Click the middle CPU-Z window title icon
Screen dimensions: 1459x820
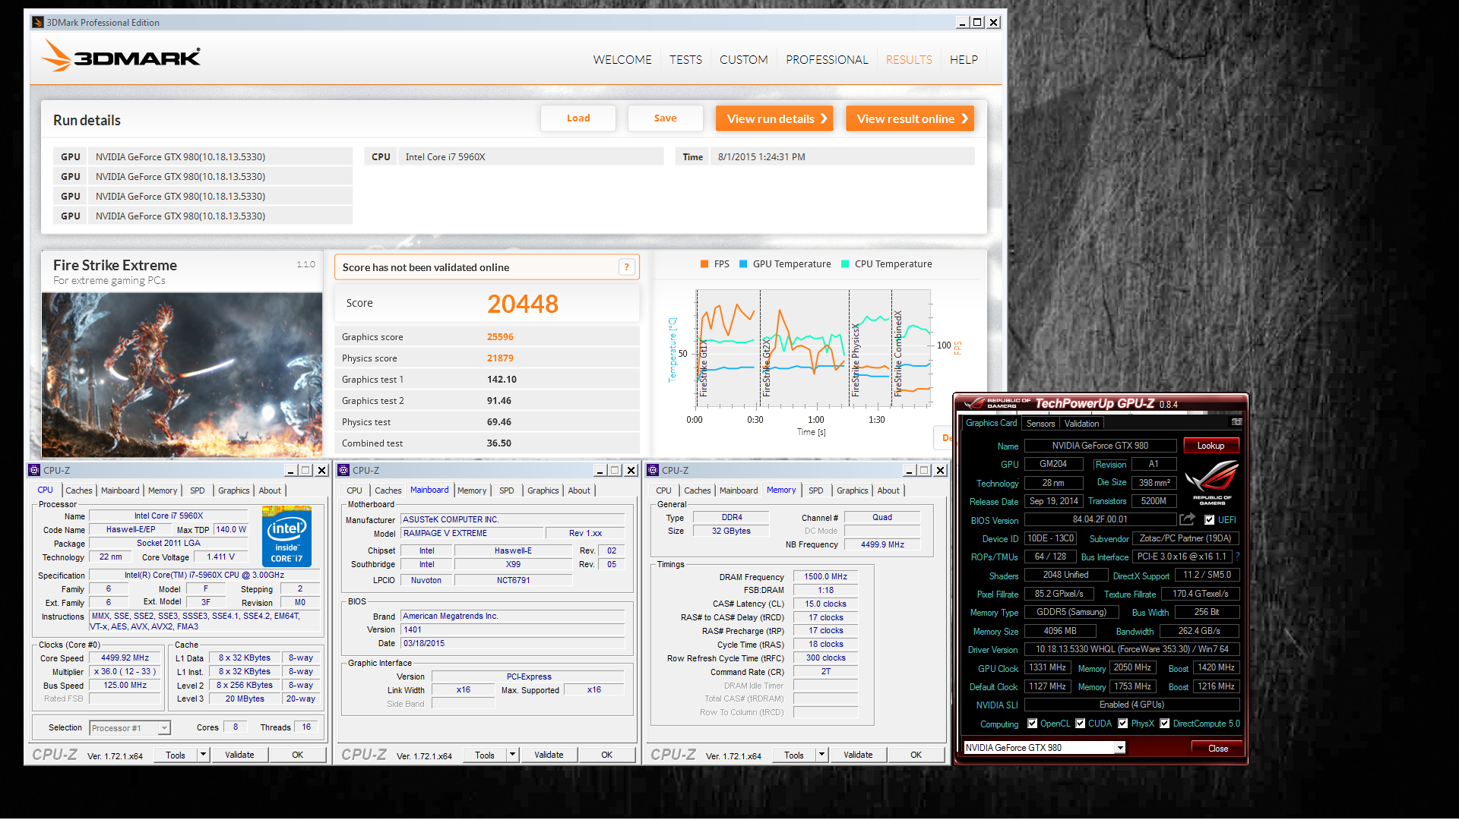343,470
